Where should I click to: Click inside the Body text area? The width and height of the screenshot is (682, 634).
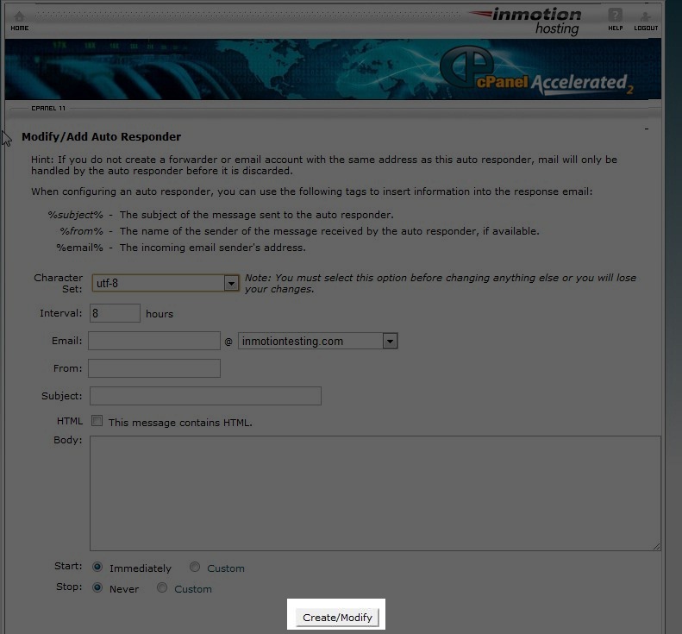point(375,493)
